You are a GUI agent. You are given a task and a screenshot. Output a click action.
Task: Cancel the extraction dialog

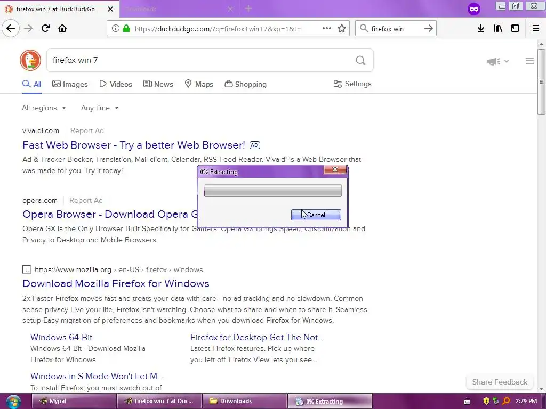coord(316,215)
